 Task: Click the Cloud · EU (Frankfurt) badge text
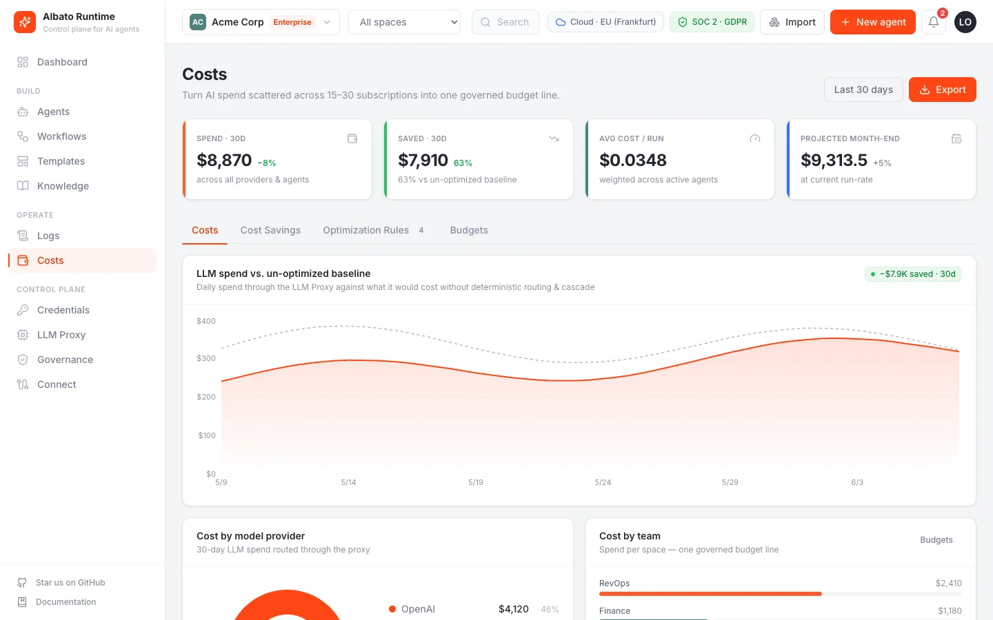613,22
